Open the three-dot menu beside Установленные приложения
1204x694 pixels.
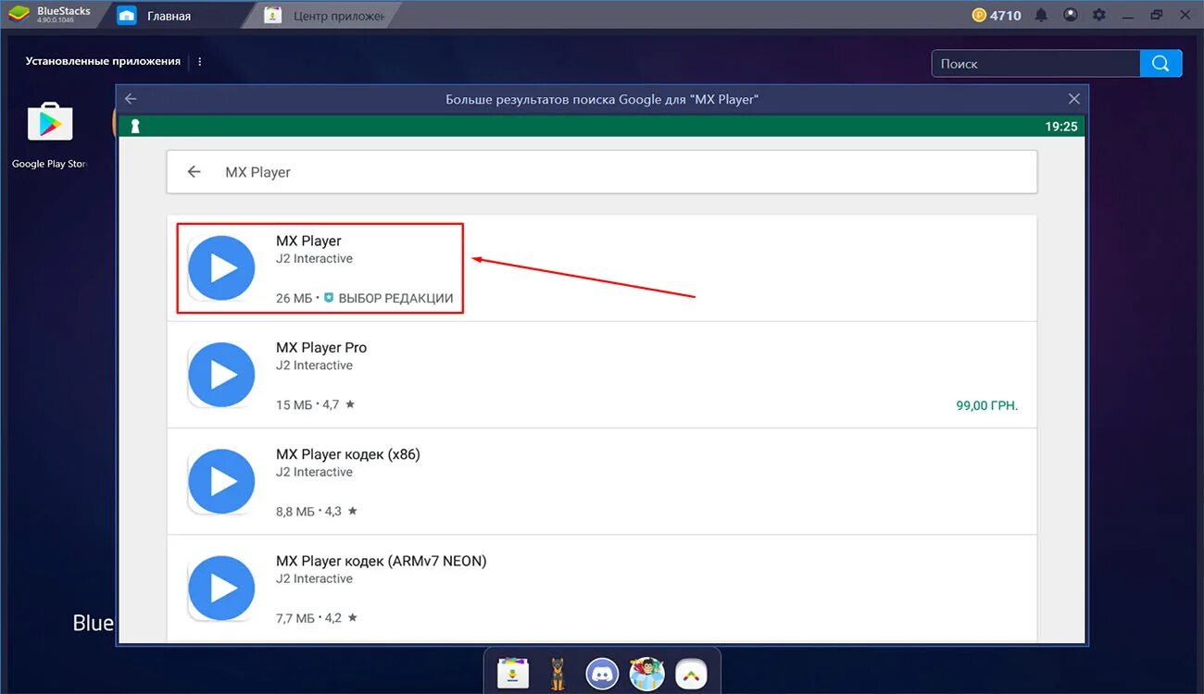200,62
